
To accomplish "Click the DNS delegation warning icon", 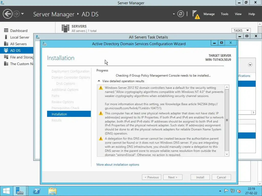I will [x=101, y=139].
